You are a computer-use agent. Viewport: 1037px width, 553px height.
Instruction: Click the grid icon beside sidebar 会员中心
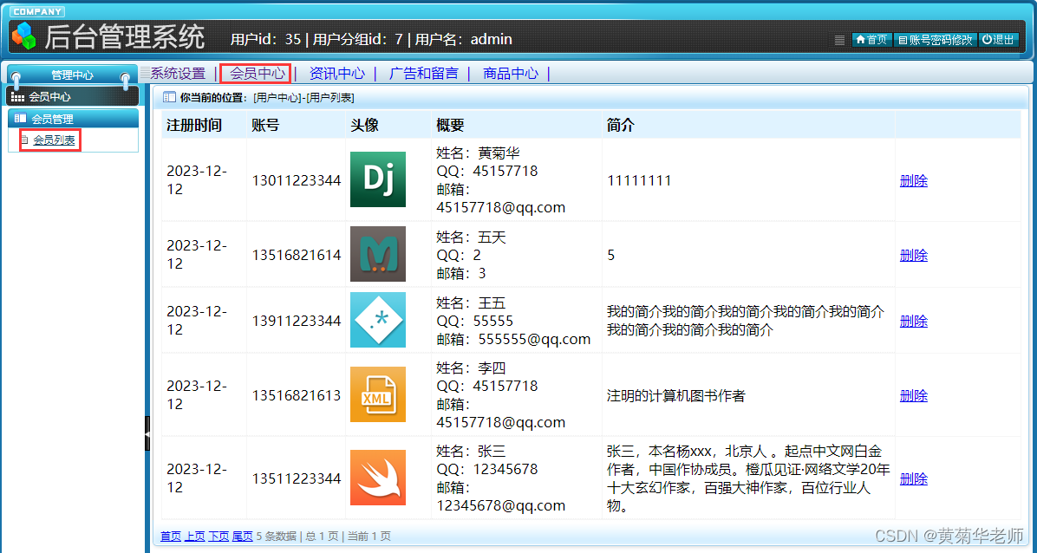(18, 97)
